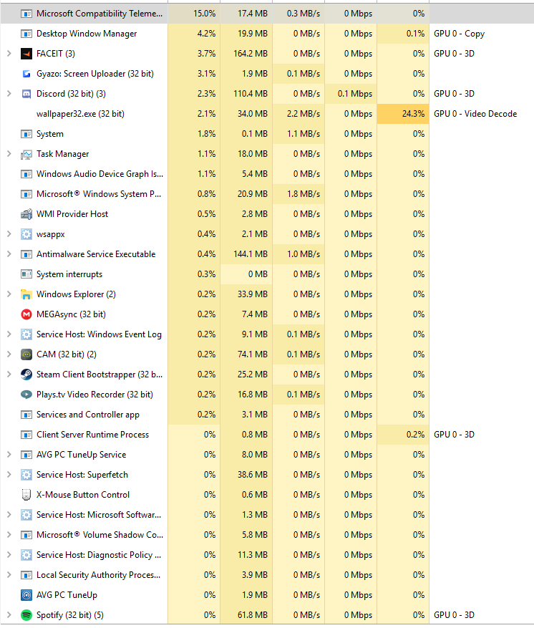Viewport: 534px width, 628px height.
Task: Expand Service Host: Superfetch entry
Action: point(9,475)
